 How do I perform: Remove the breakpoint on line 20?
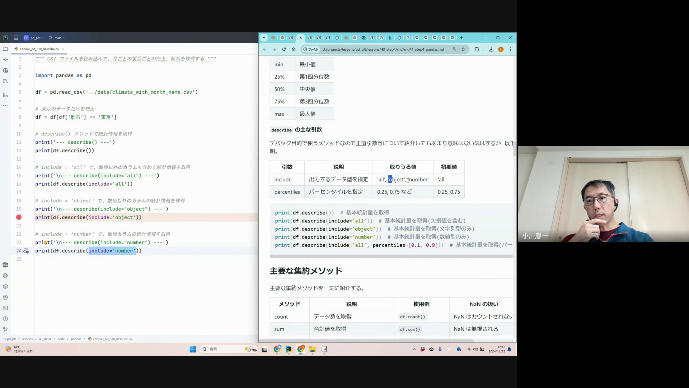19,217
